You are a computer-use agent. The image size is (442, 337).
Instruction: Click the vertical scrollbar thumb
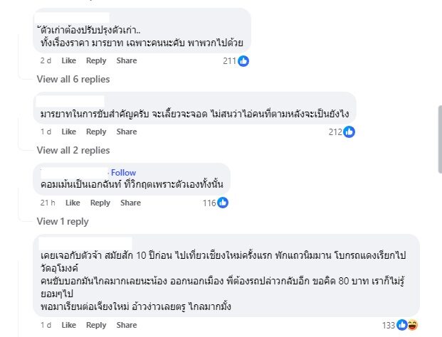click(x=440, y=139)
